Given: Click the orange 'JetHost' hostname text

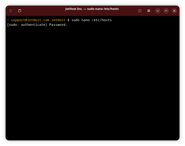Looking at the screenshot, I should 58,20.
